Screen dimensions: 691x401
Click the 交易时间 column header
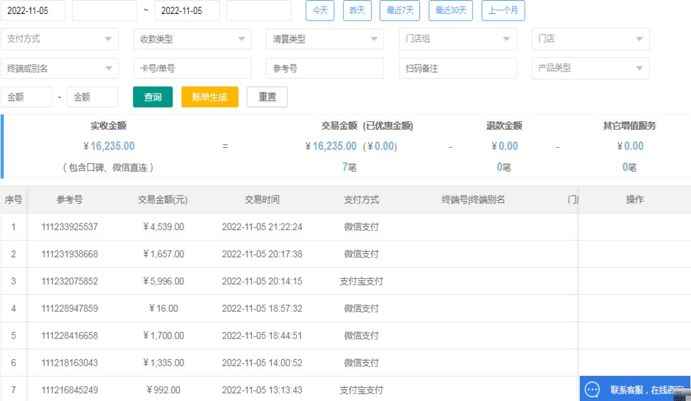(262, 200)
